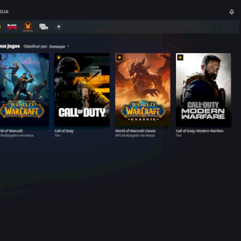Click the World of Warcraft Classic title text
This screenshot has width=241, height=241.
click(x=136, y=131)
